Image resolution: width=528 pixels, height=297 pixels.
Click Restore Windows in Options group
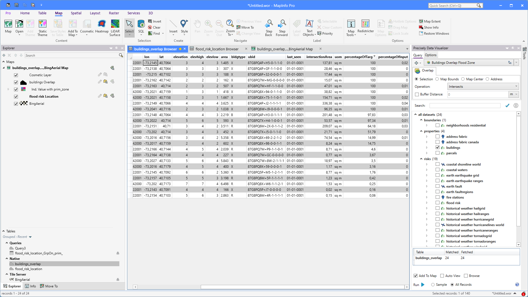pos(436,34)
